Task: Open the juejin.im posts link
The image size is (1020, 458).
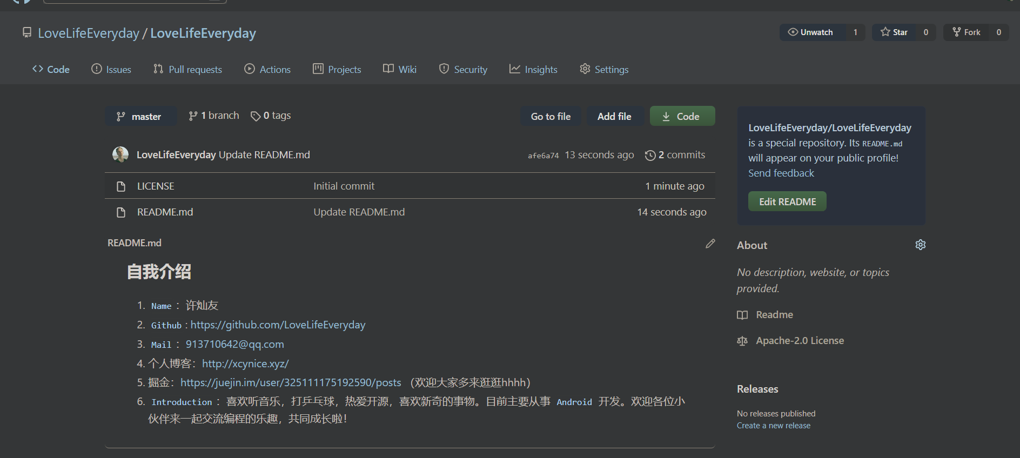Action: coord(291,383)
